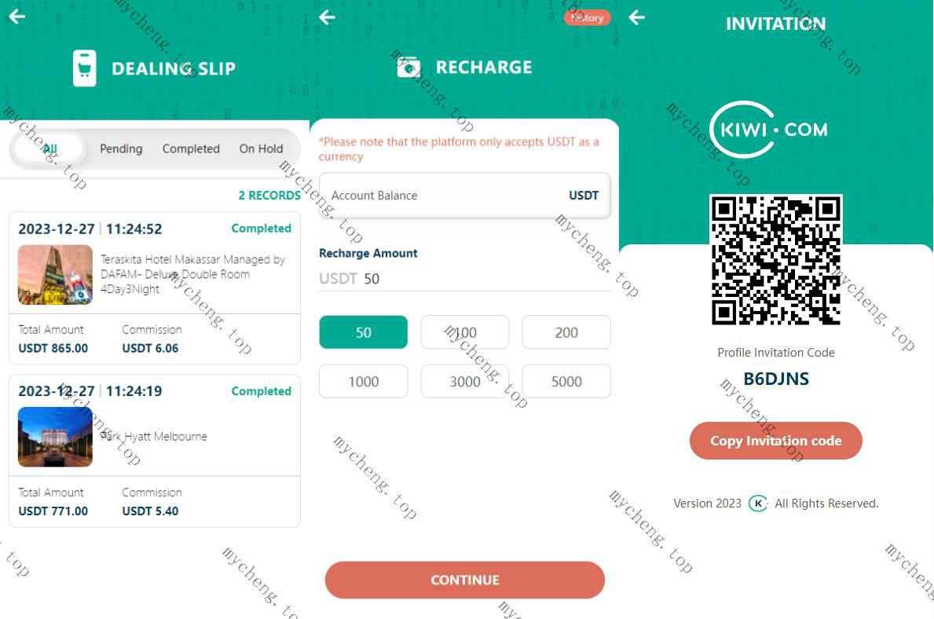Click the Recharge Amount input field

(x=464, y=279)
